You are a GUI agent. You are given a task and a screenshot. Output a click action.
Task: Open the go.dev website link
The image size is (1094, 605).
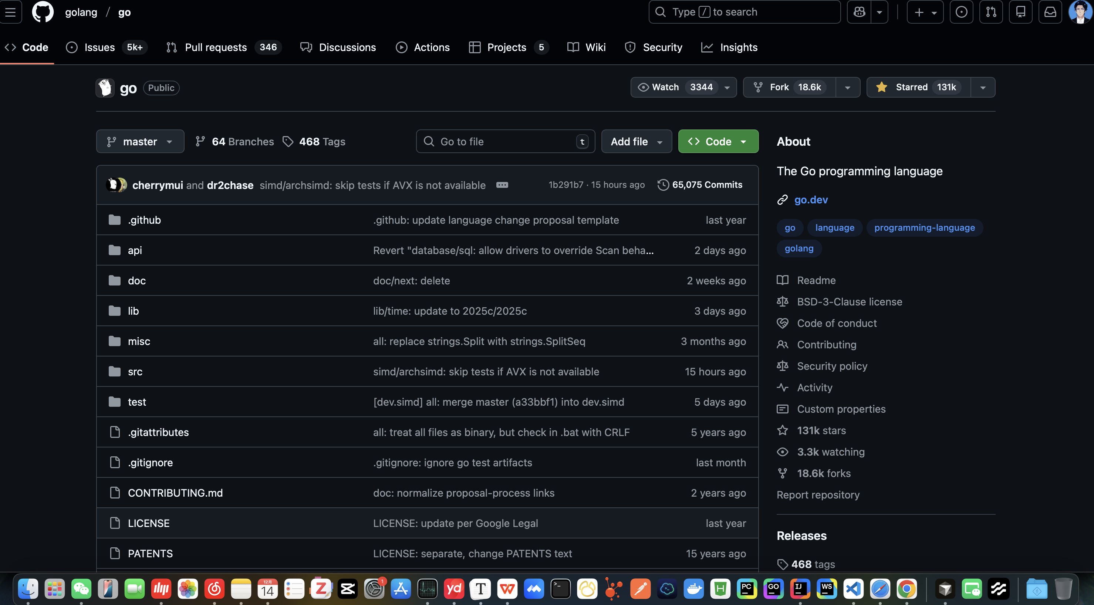point(811,200)
